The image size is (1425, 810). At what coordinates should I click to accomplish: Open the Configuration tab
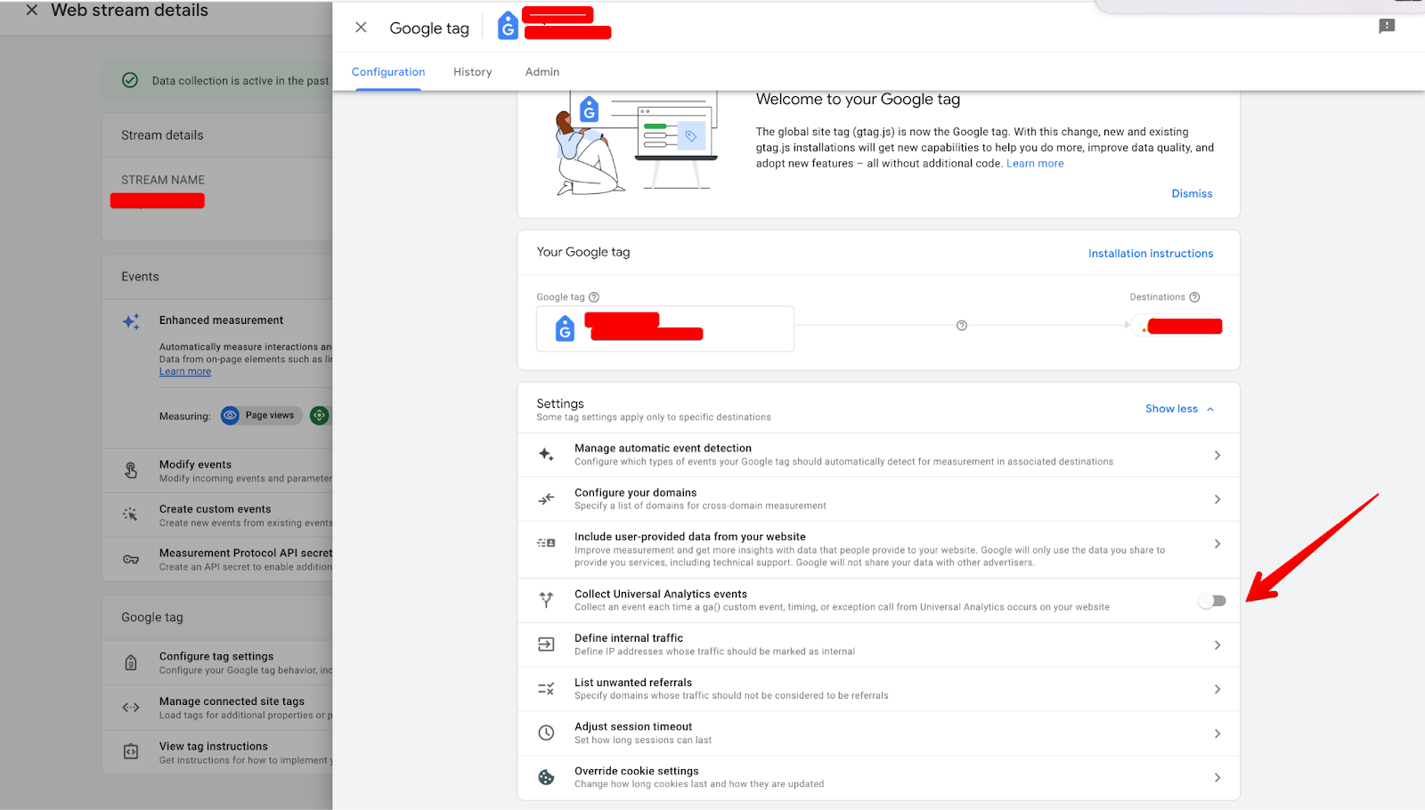click(x=388, y=72)
